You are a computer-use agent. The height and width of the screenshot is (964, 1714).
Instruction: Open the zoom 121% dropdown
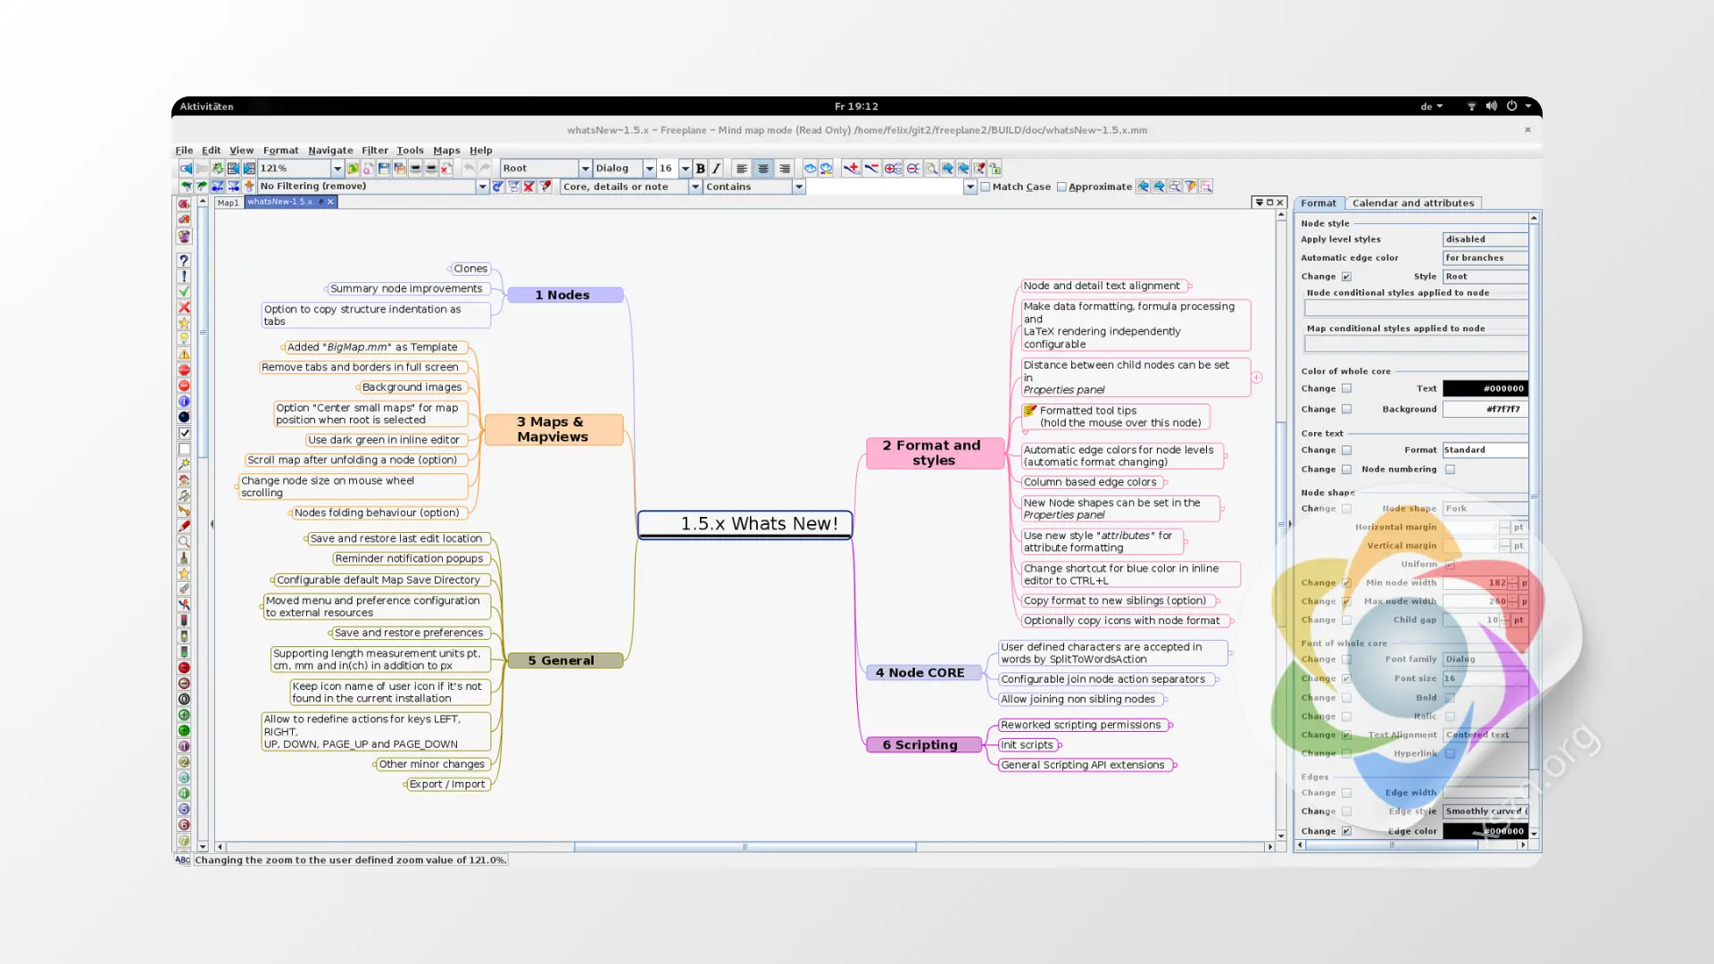(337, 168)
